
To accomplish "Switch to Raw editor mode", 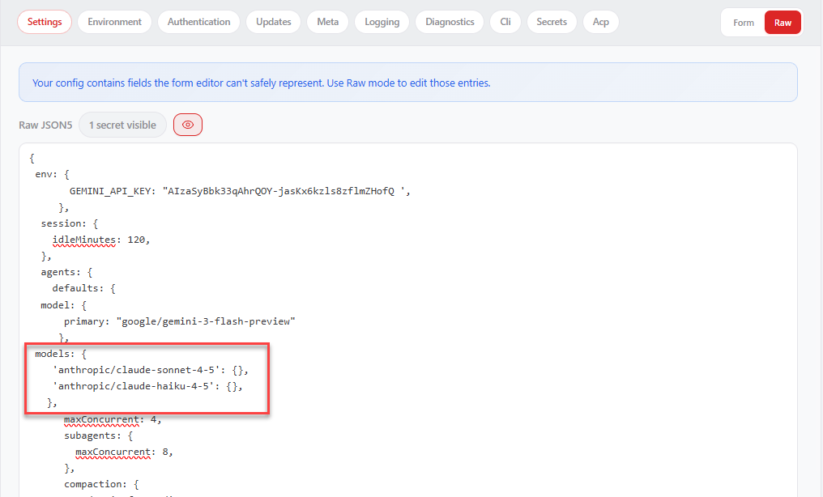I will pyautogui.click(x=782, y=23).
